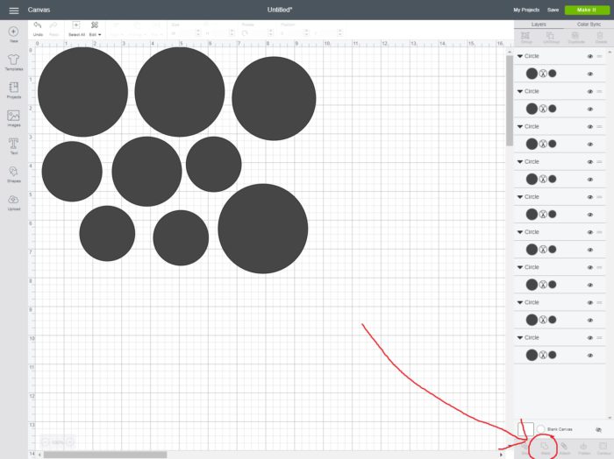Hide the fifth Circle layer via eye icon
This screenshot has width=614, height=459.
pos(590,197)
